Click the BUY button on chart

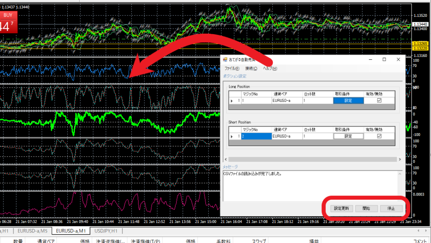coord(8,15)
